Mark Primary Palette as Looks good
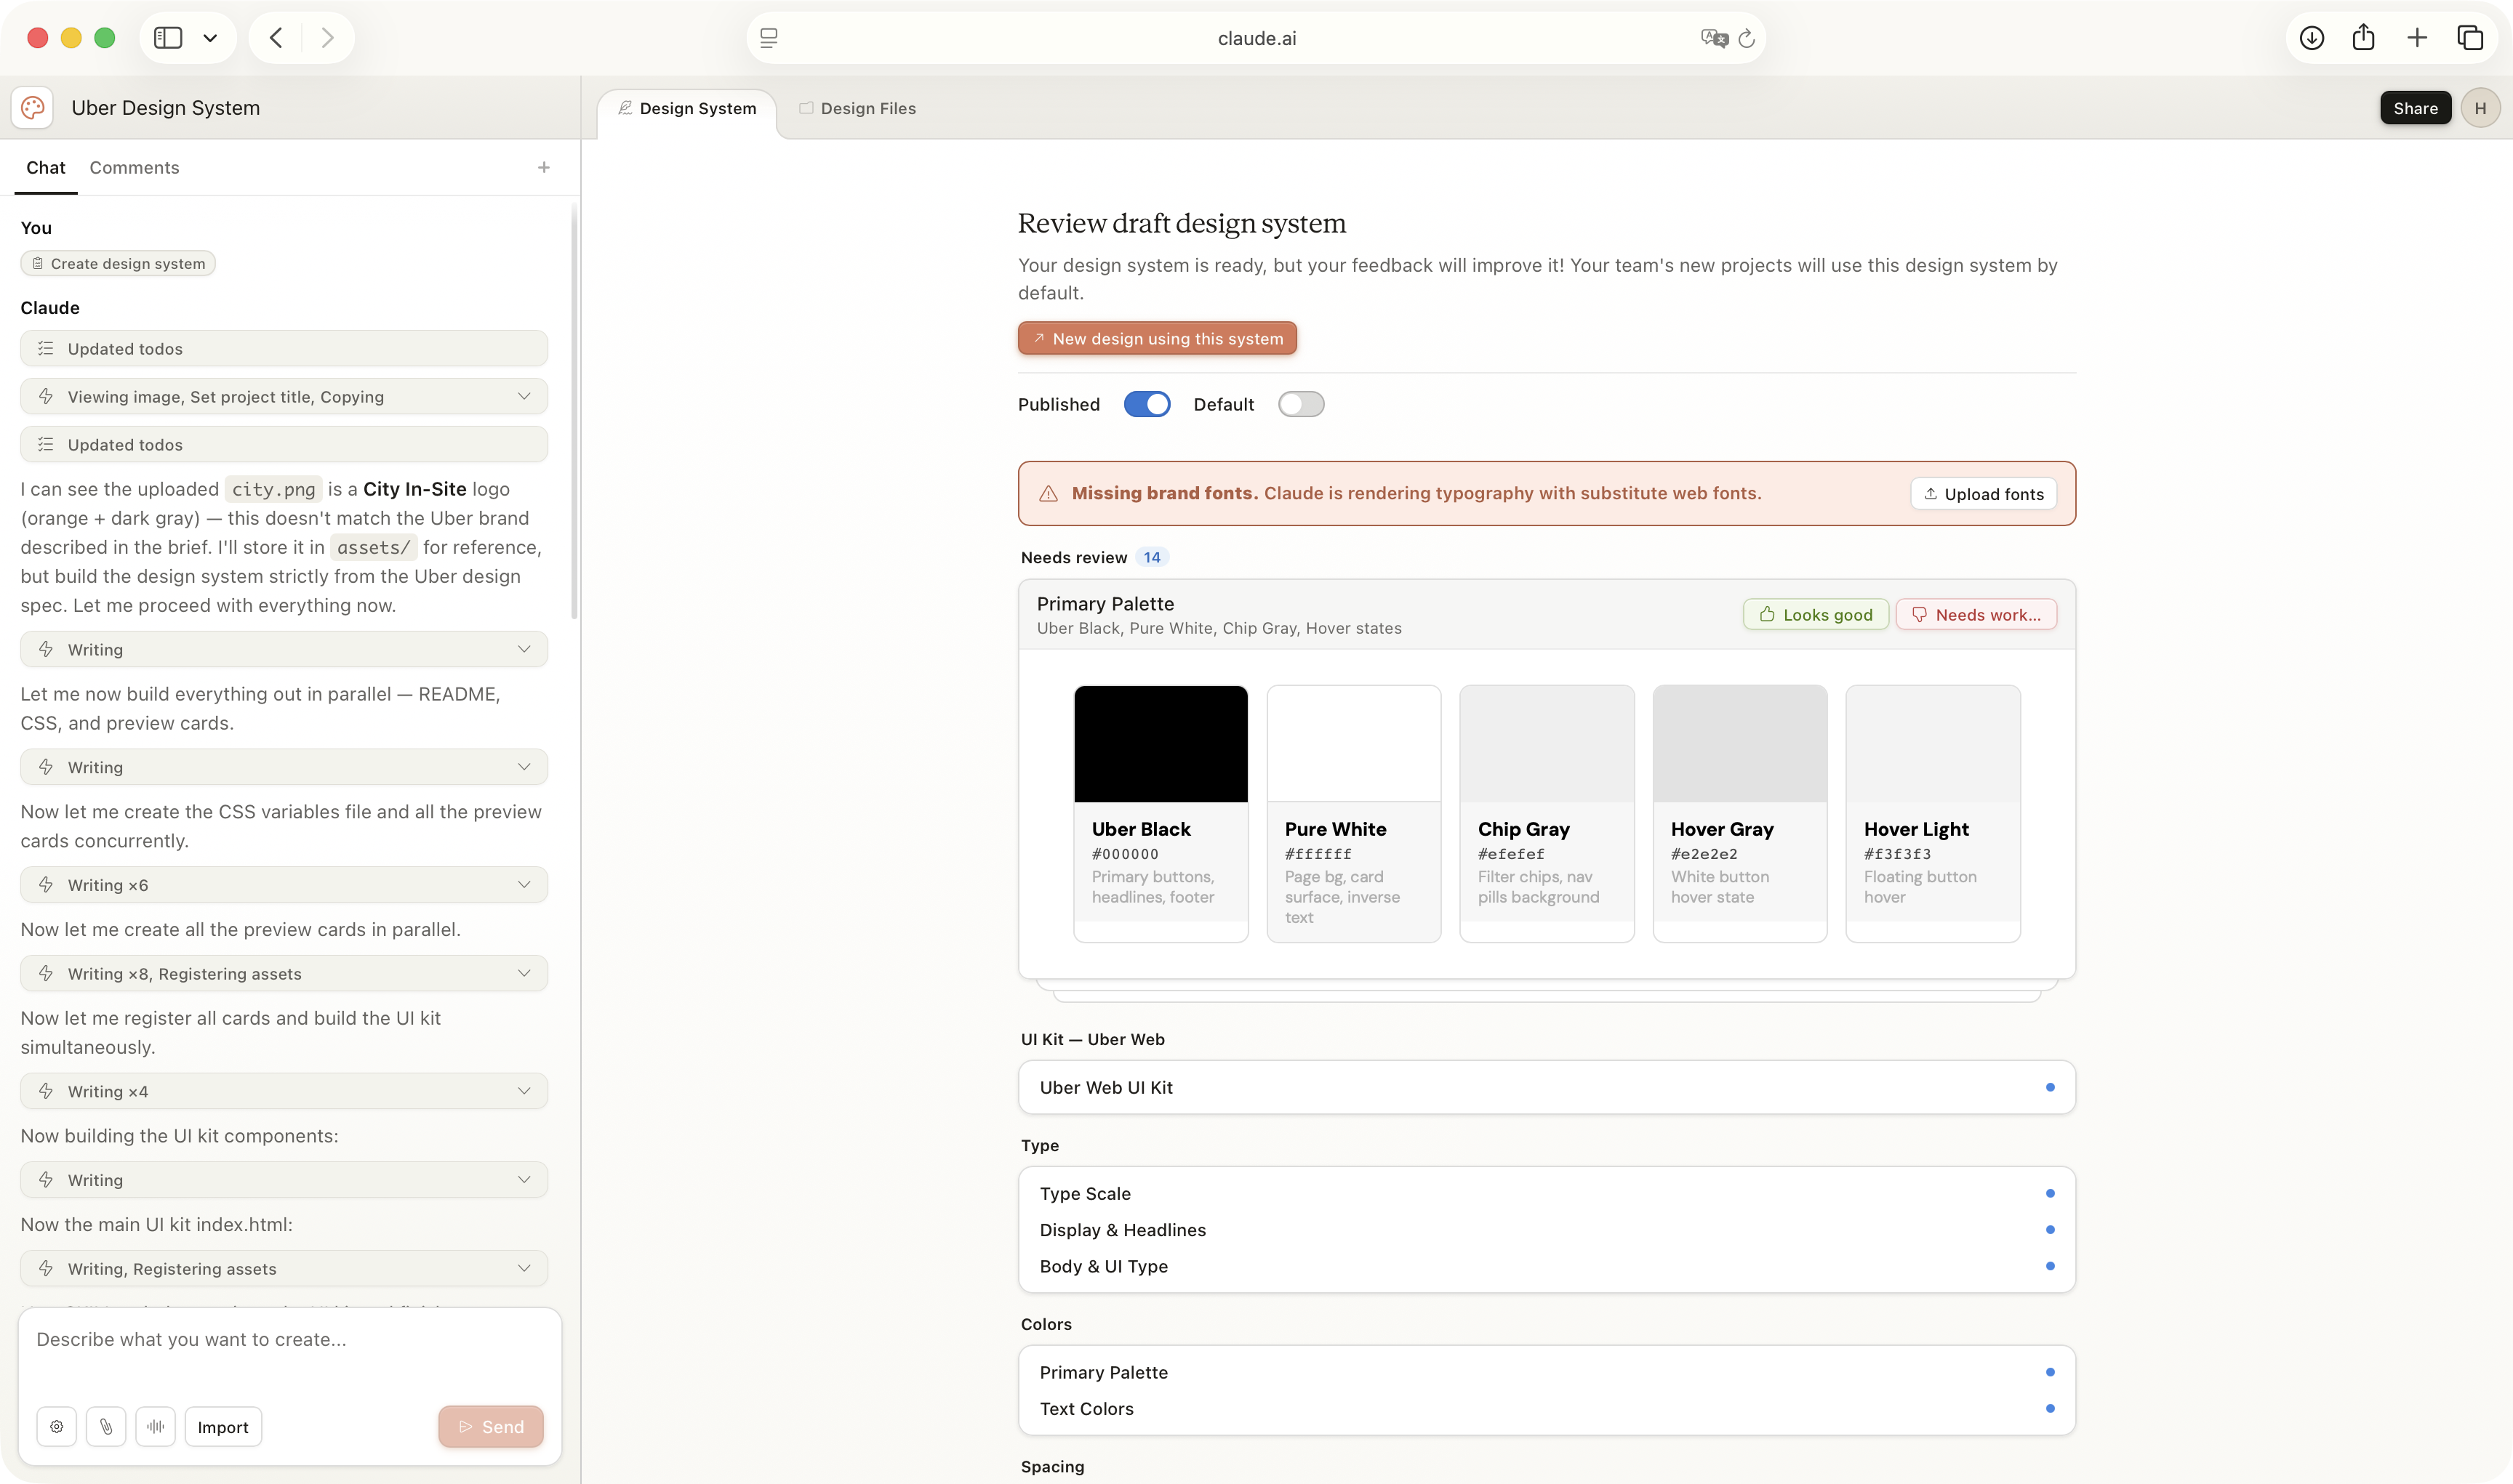Screen dimensions: 2513x1484 [1816, 615]
